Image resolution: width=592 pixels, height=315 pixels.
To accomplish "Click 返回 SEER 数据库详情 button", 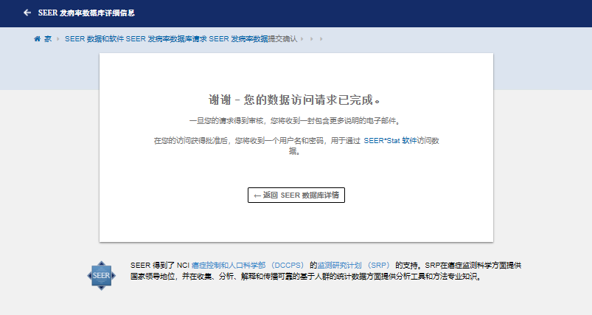I will point(296,195).
